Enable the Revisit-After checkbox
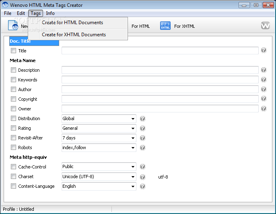Image resolution: width=276 pixels, height=214 pixels. pos(13,138)
